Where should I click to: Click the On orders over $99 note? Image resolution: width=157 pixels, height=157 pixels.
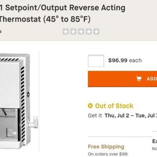[108, 154]
